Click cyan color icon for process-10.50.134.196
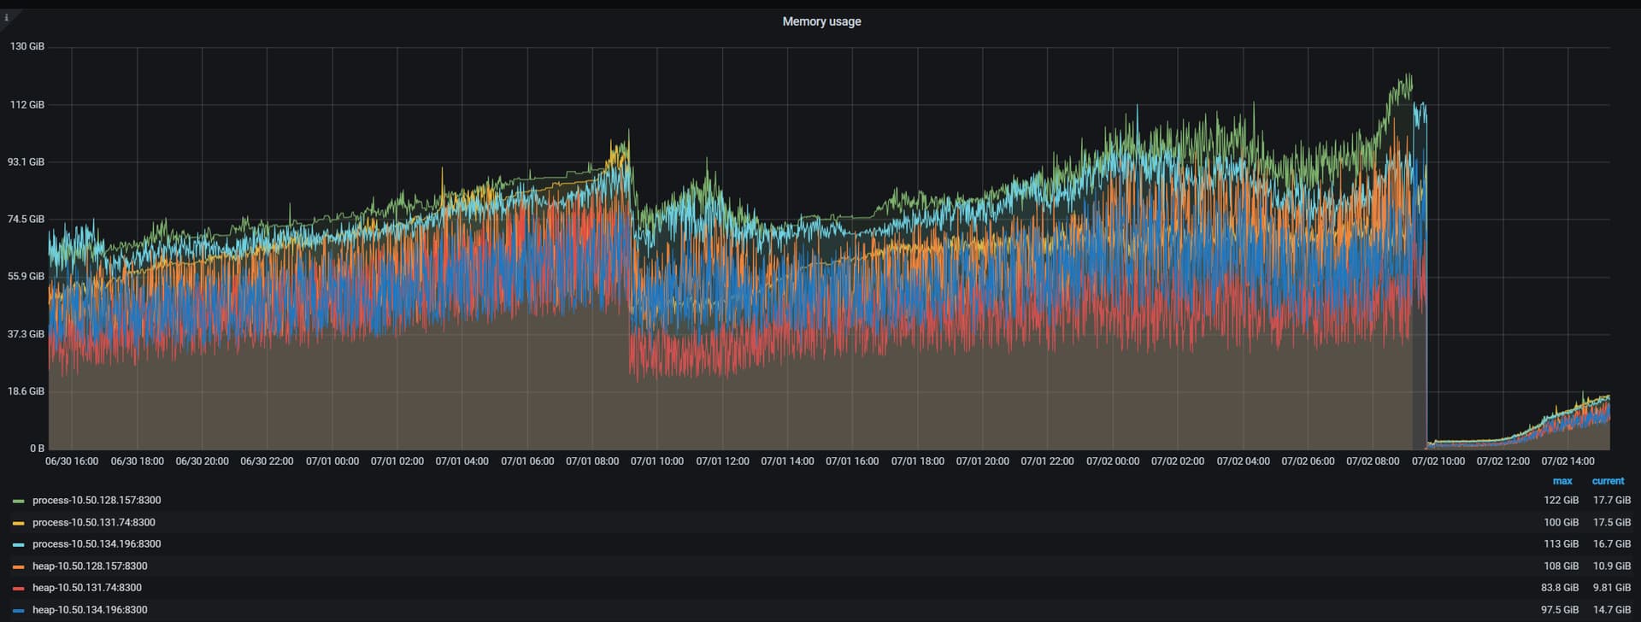 pyautogui.click(x=19, y=545)
